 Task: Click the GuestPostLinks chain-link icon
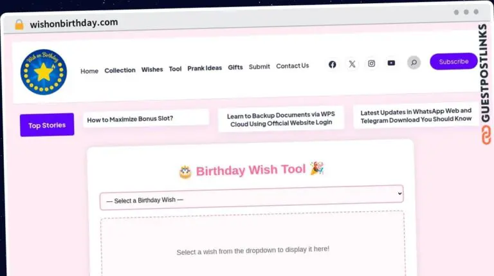tap(486, 136)
